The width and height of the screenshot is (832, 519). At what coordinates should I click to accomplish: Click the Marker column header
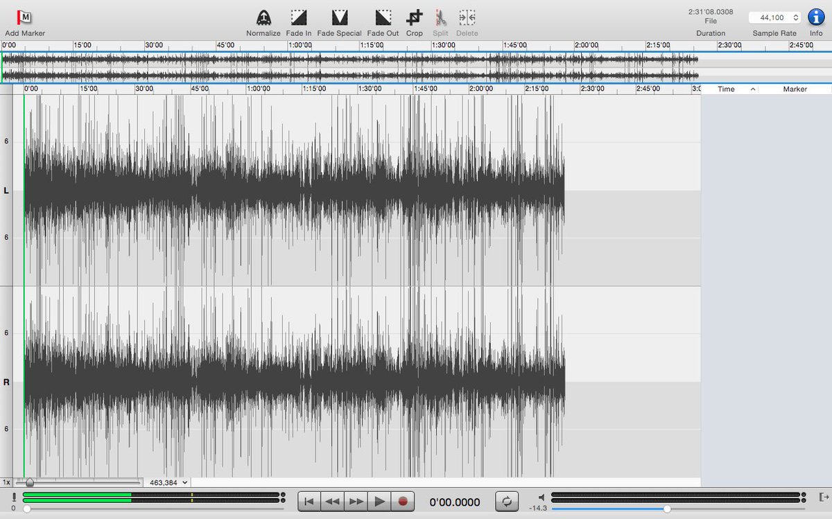795,89
